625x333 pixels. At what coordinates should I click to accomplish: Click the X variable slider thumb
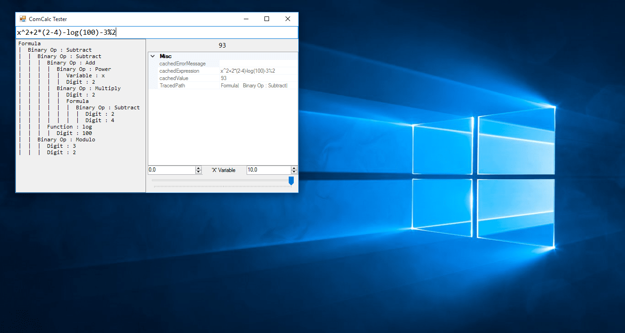pos(291,181)
